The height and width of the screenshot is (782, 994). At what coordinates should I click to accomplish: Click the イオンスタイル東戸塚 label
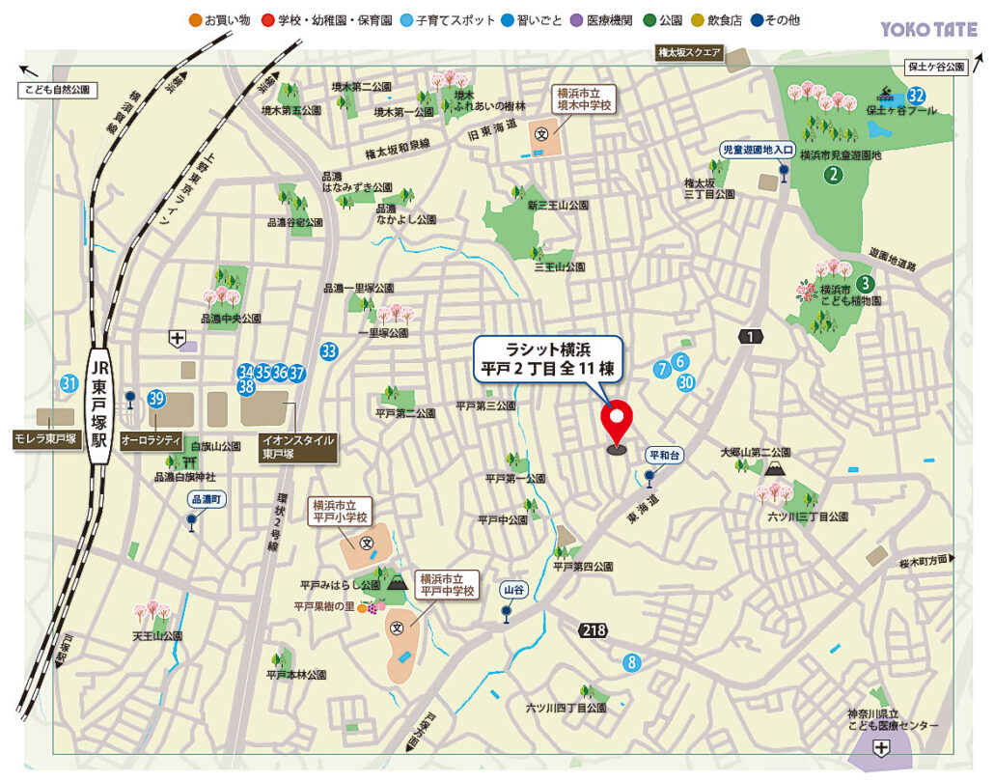click(x=298, y=445)
